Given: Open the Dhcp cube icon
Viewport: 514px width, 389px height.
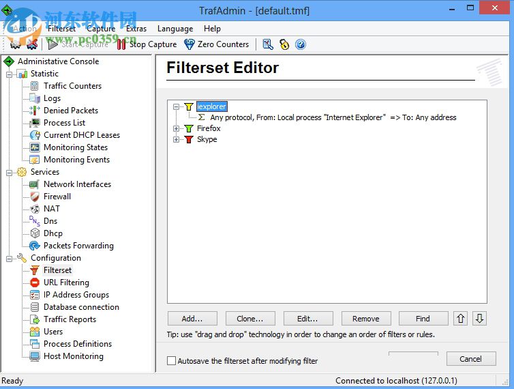Looking at the screenshot, I should (x=34, y=233).
